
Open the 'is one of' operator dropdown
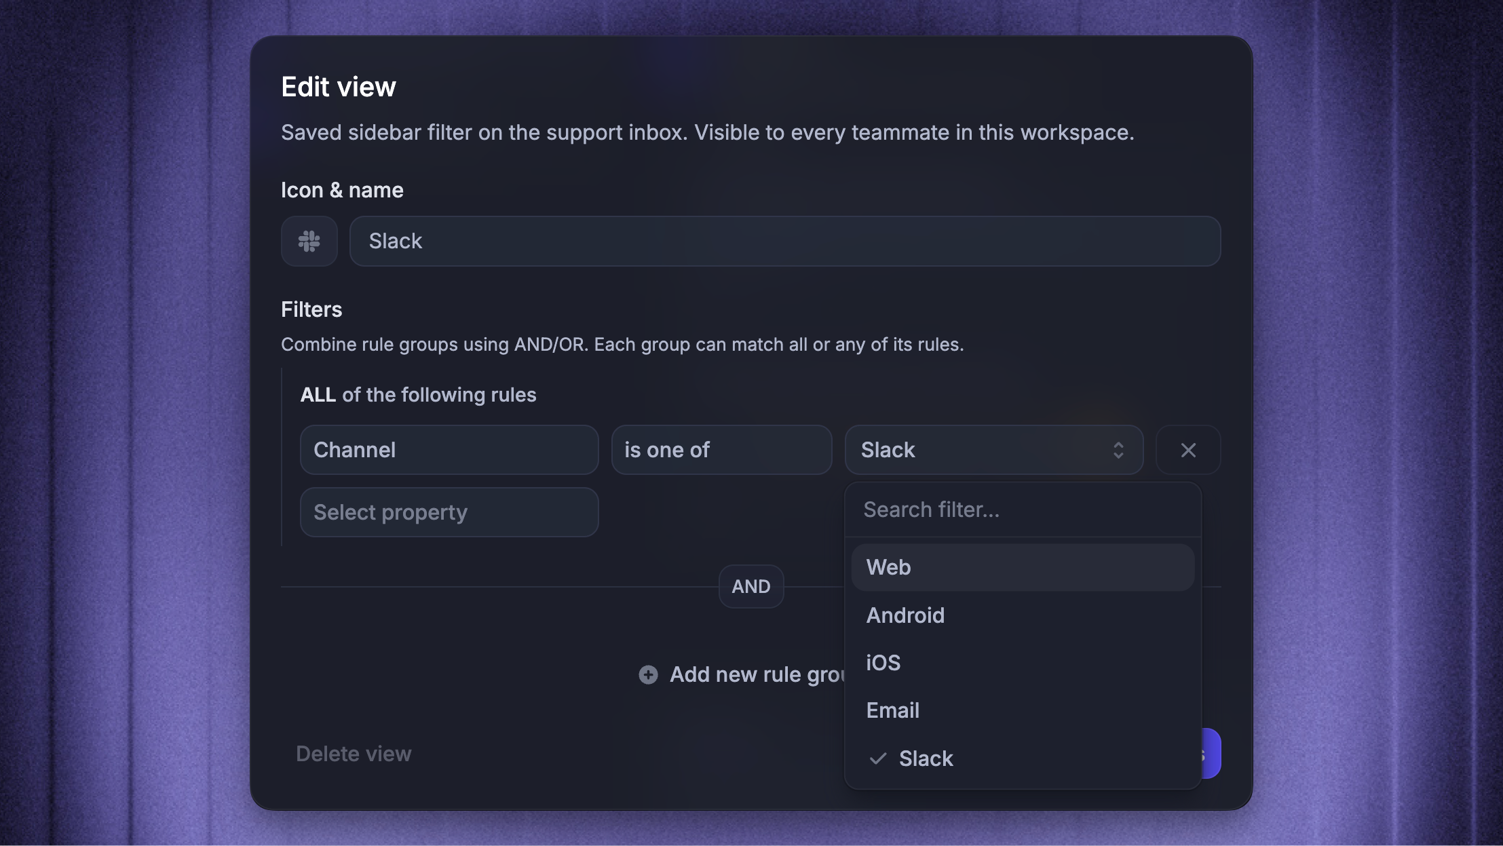point(721,450)
